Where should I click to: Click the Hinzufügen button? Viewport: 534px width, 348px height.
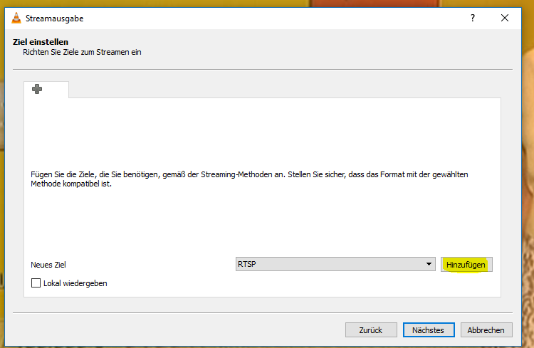coord(466,265)
